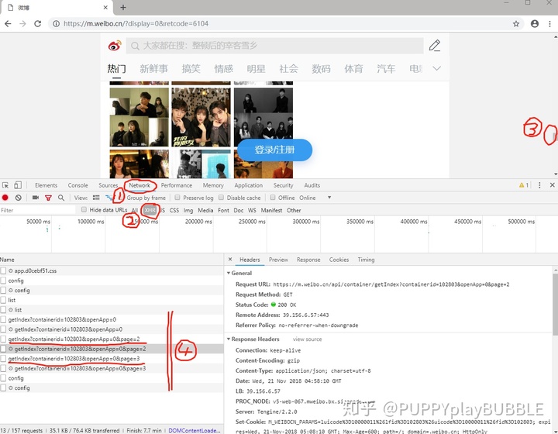558x434 pixels.
Task: Expand the Weibo category chevron dropdown
Action: point(436,68)
